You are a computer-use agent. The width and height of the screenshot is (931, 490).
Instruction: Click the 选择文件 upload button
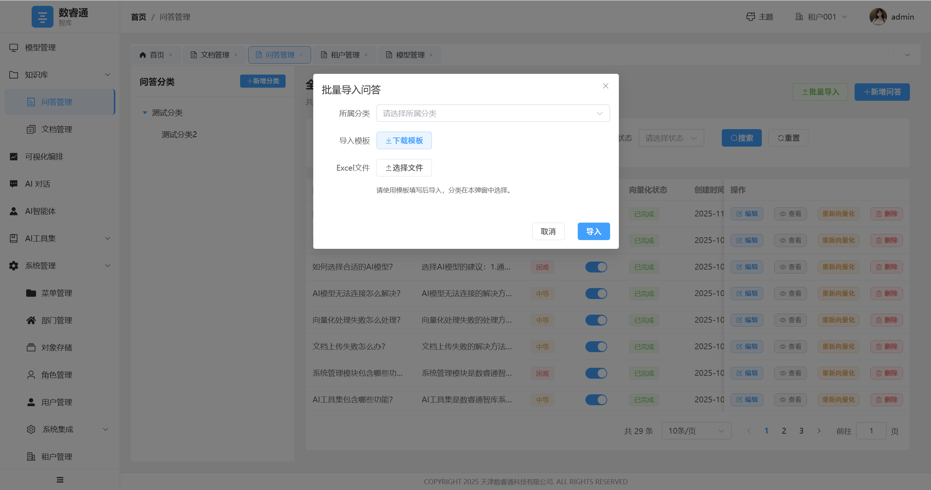tap(404, 168)
